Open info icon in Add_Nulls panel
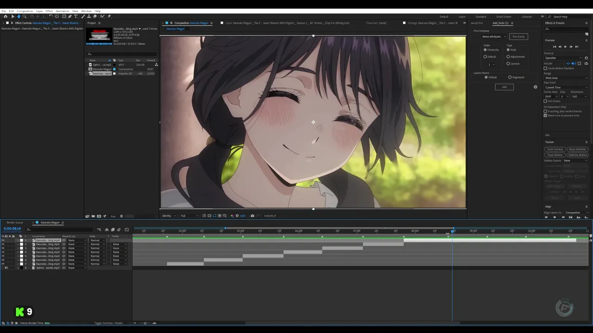Viewport: 593px width, 333px height. 536,87
